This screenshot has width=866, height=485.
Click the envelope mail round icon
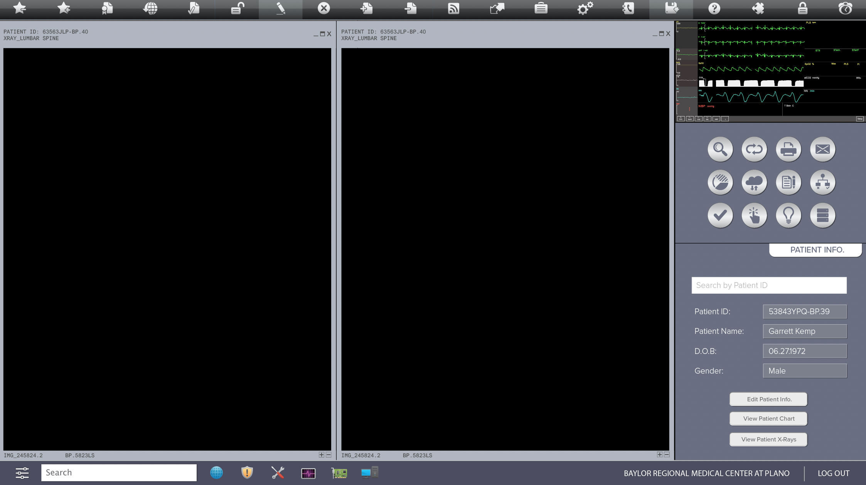(x=822, y=149)
